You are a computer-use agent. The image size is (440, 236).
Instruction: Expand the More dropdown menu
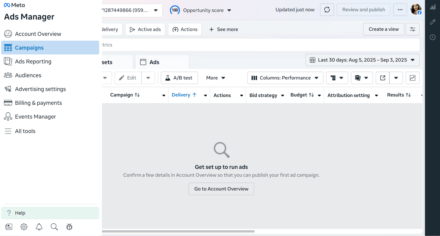point(216,78)
